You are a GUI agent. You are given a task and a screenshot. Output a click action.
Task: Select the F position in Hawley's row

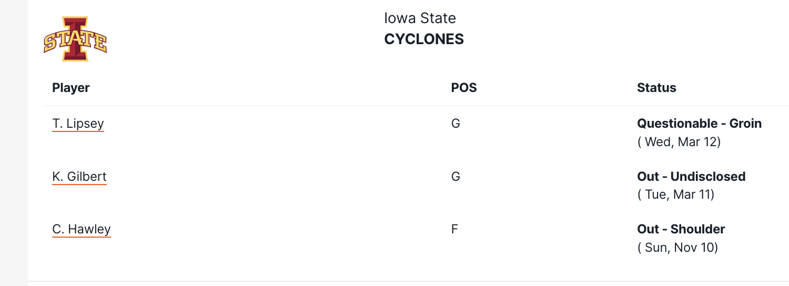455,229
